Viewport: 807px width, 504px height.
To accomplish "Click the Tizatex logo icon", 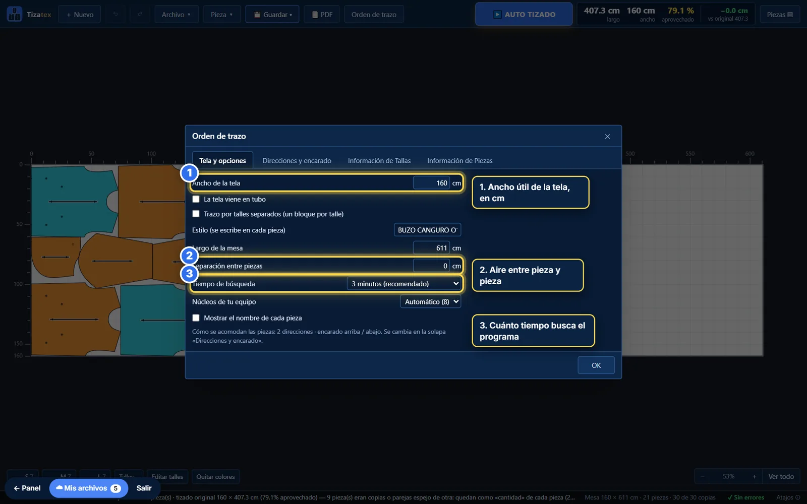I will point(14,14).
